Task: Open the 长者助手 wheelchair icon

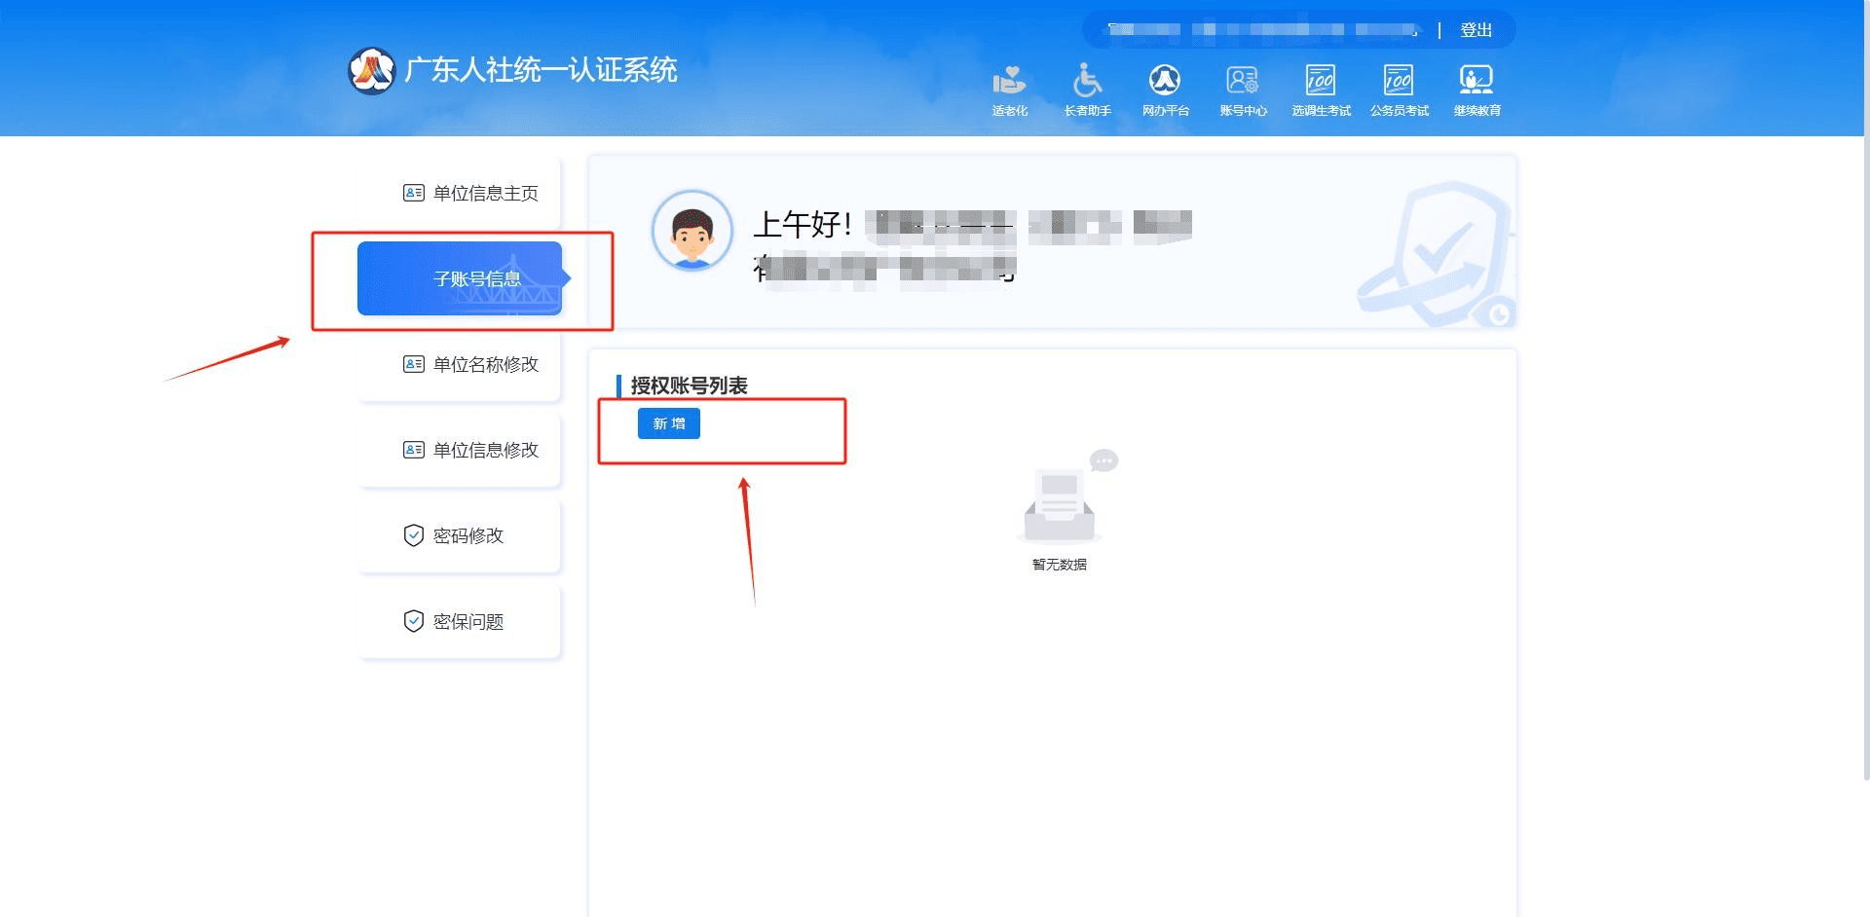Action: 1087,81
